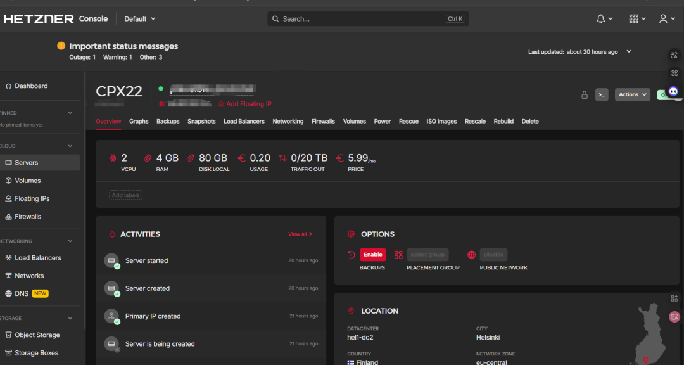Switch to the Backups tab
The width and height of the screenshot is (684, 365).
pos(168,122)
